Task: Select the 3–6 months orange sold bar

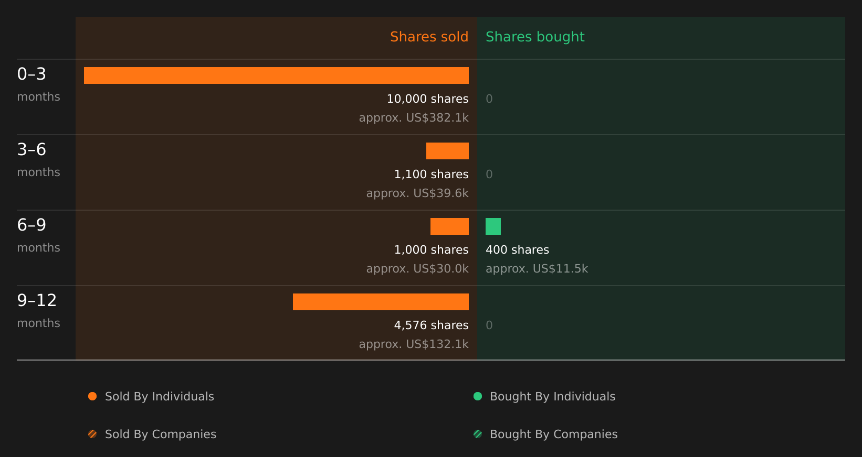Action: [447, 151]
